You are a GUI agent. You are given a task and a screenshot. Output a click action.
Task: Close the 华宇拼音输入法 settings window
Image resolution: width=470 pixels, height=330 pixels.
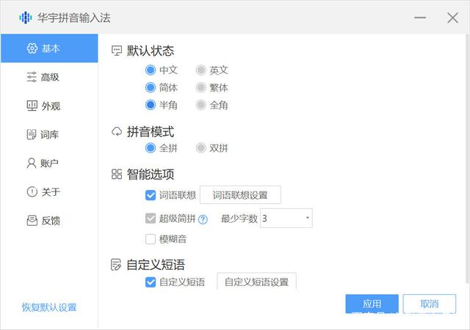pos(452,18)
